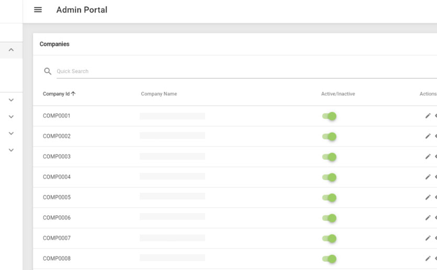
Task: Switch off the COMP0007 active toggle
Action: 329,238
